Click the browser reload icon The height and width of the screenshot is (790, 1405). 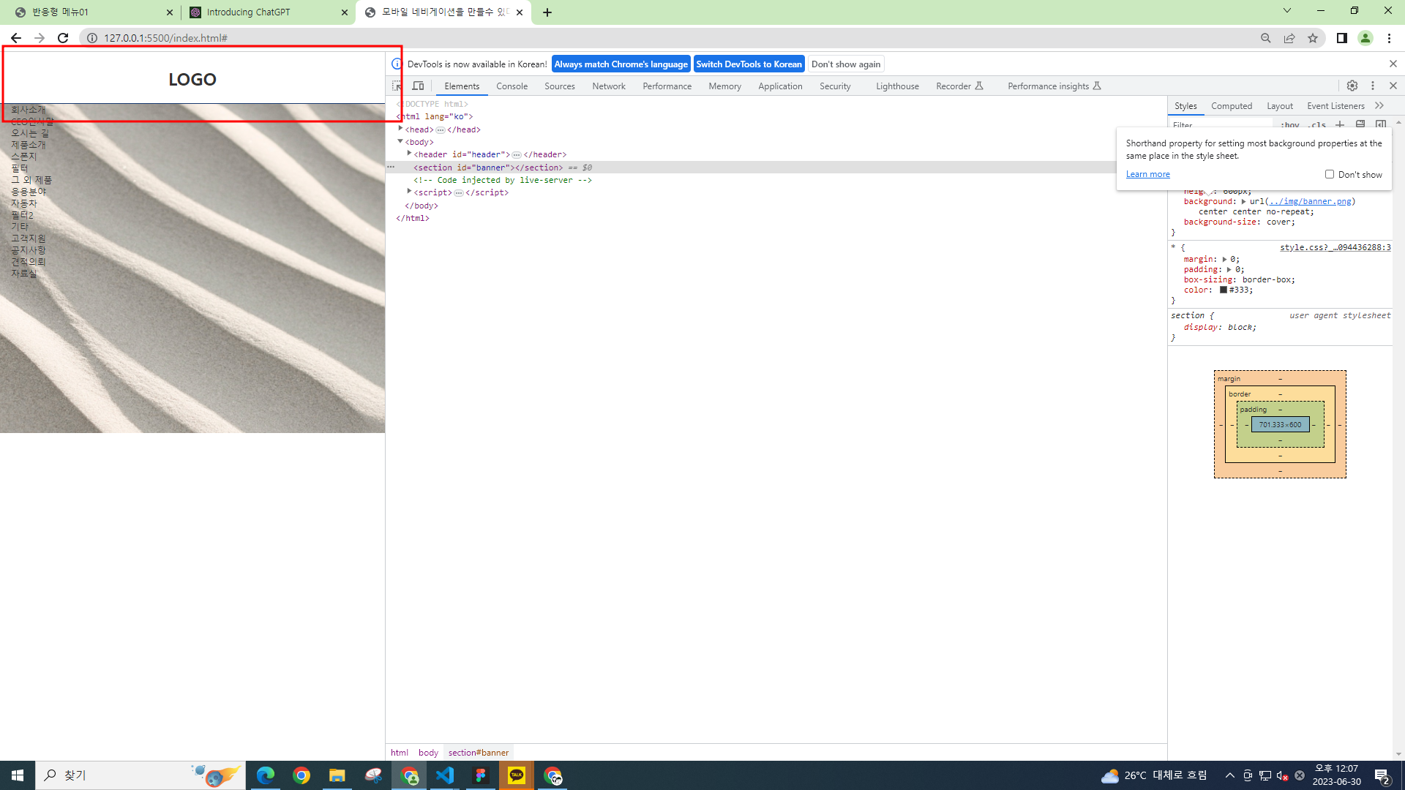[x=63, y=38]
